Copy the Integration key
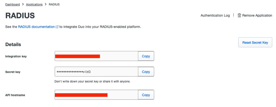Image resolution: width=276 pixels, height=107 pixels. [146, 56]
